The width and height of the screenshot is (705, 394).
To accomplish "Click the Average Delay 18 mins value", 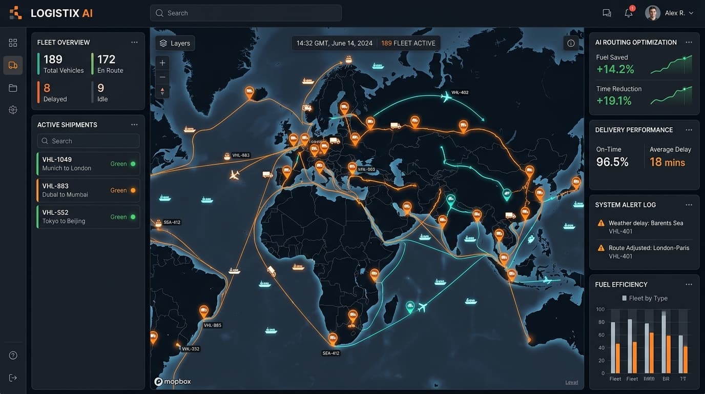I will point(667,162).
